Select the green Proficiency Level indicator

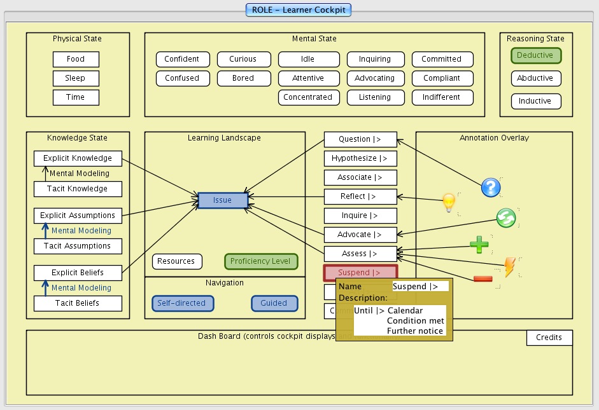tap(260, 261)
